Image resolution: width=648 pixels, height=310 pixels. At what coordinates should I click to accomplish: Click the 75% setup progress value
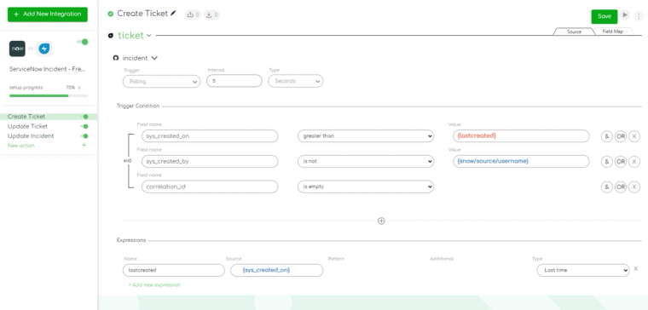70,88
